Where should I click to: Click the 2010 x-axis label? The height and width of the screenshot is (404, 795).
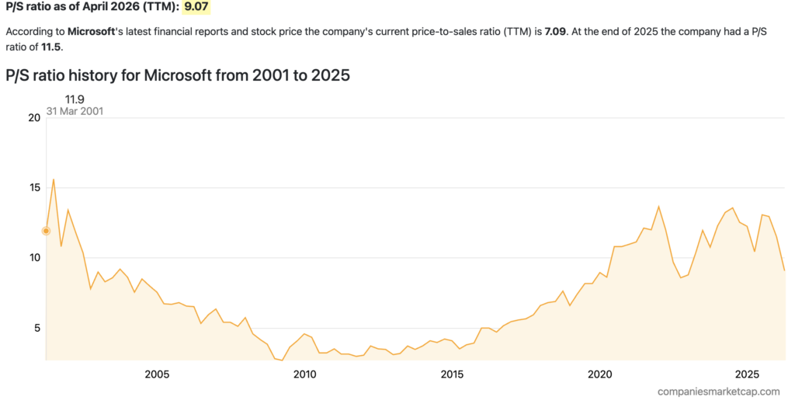[x=304, y=374]
